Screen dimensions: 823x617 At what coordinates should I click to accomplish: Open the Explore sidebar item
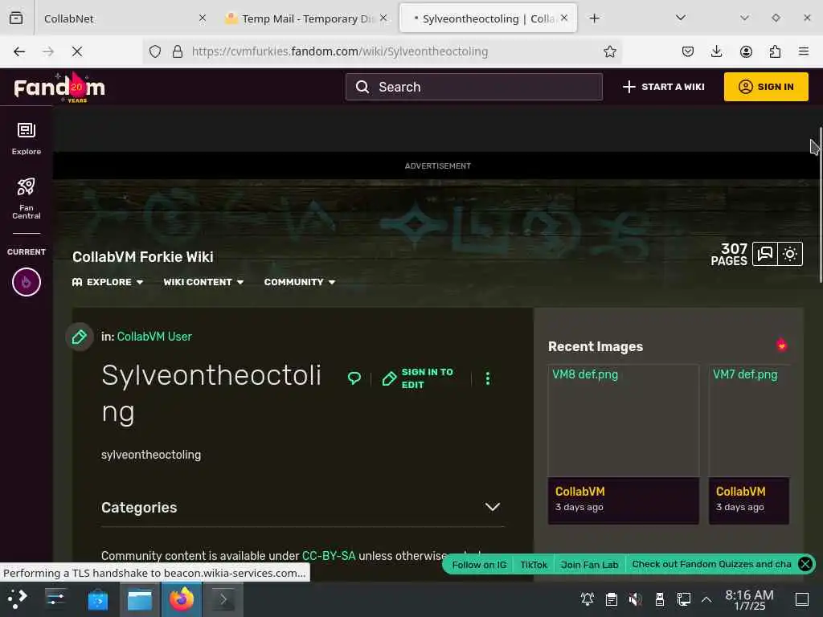27,138
